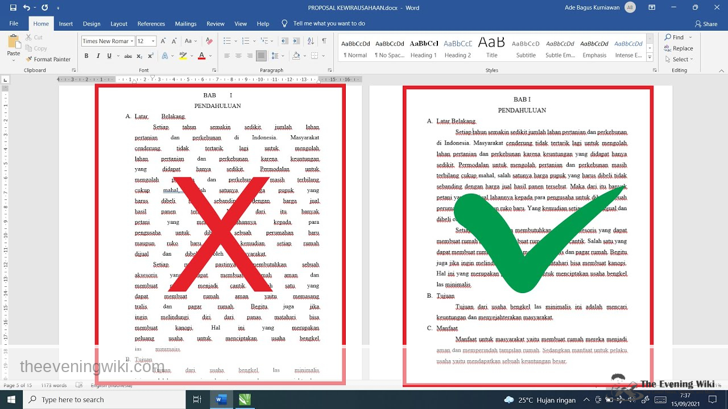Apply the Normal style
This screenshot has width=728, height=409.
point(355,48)
